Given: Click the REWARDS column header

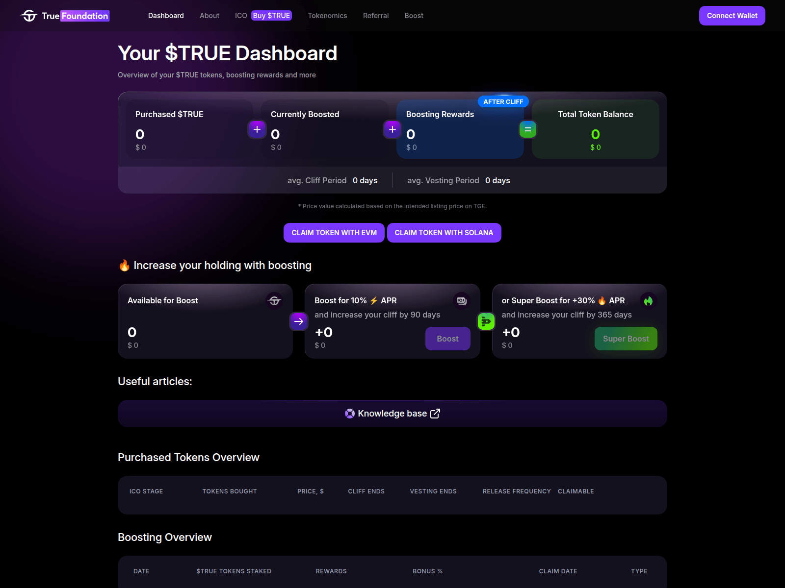Looking at the screenshot, I should (x=331, y=571).
